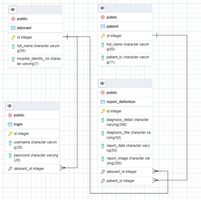
Task: Click public schema label in report_definition table
Action: 112,93
